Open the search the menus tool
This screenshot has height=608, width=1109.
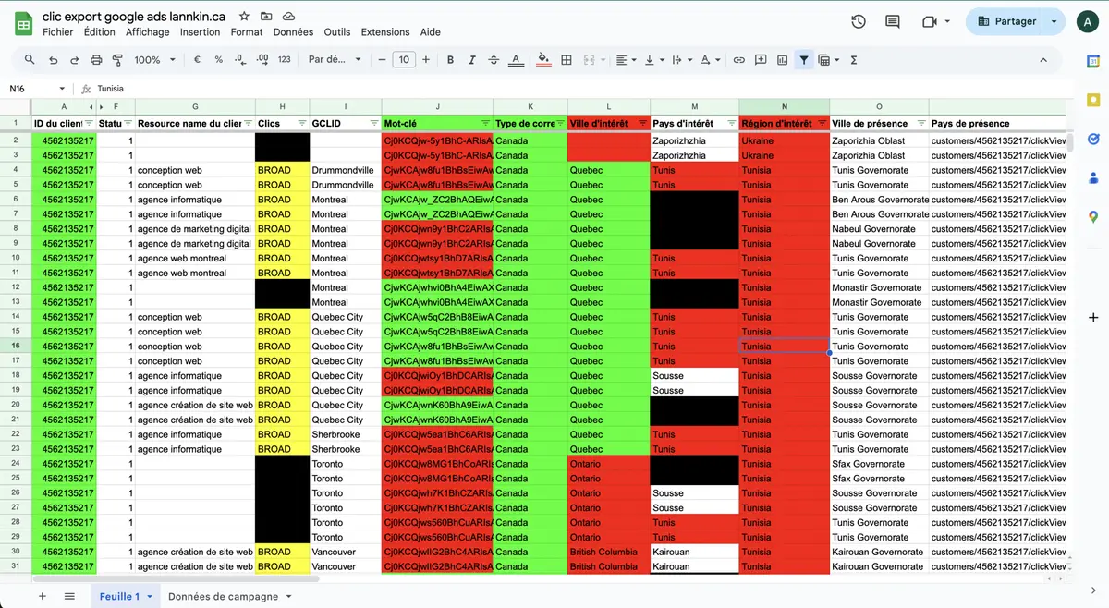[30, 60]
